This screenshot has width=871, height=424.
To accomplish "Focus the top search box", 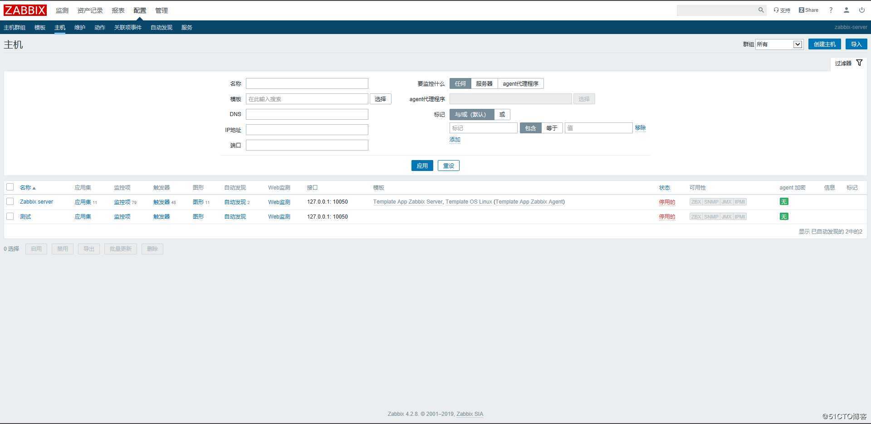I will (717, 10).
